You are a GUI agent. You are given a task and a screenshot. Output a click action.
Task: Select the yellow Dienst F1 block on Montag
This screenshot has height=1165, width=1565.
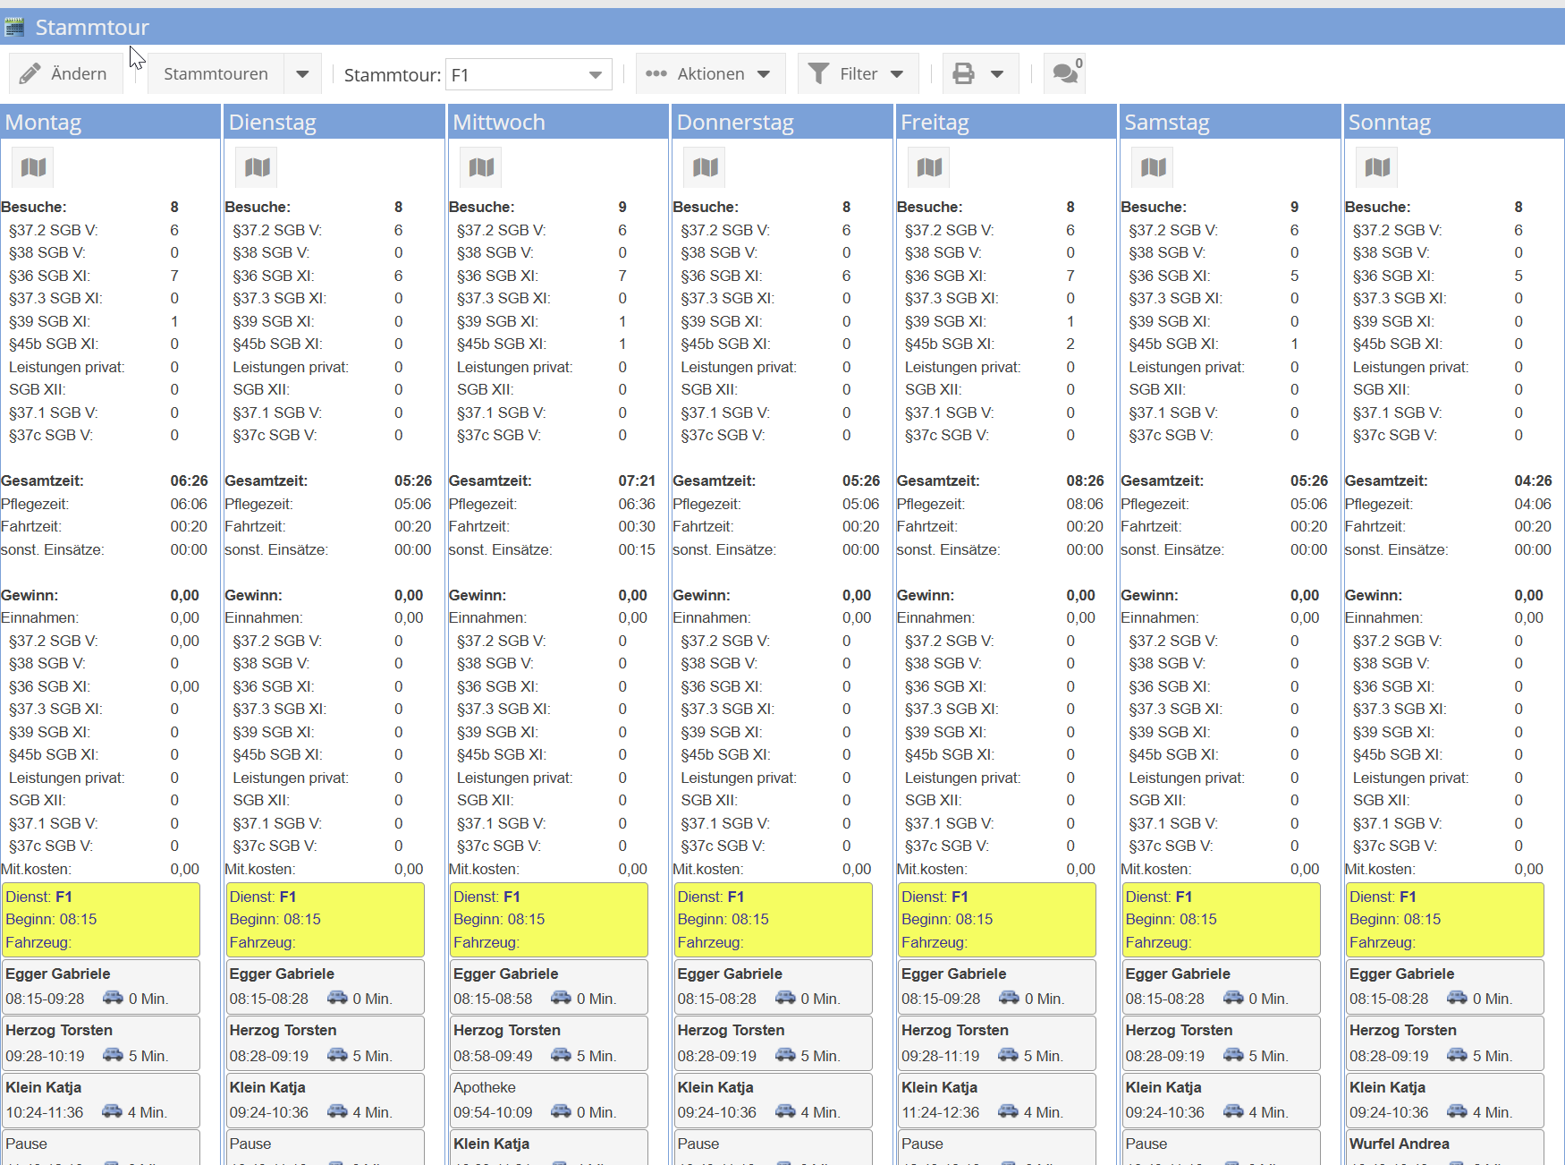click(101, 920)
